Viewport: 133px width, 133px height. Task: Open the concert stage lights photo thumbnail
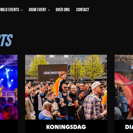(9, 87)
